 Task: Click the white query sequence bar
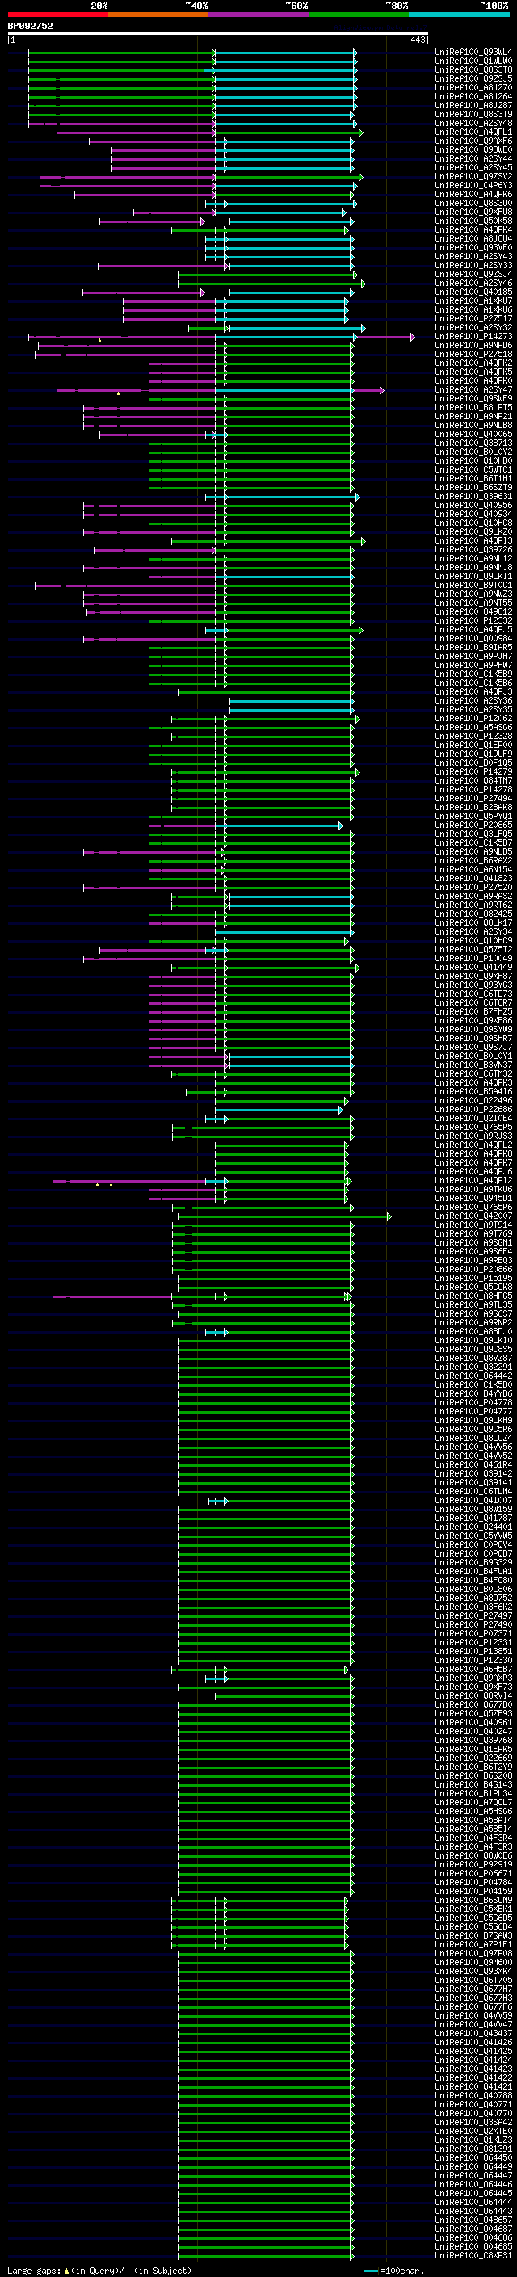point(217,32)
